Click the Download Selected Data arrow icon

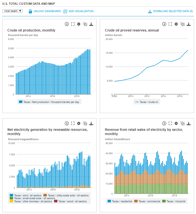[x=150, y=11]
